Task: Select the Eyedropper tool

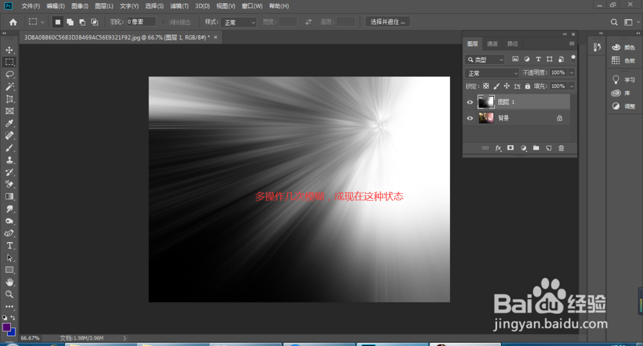Action: 10,123
